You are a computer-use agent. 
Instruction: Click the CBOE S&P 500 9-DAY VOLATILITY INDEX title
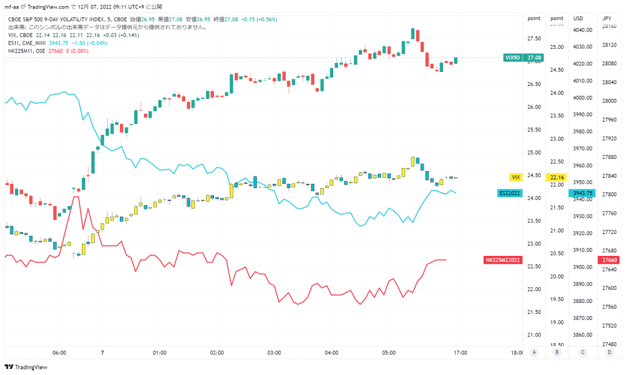67,19
